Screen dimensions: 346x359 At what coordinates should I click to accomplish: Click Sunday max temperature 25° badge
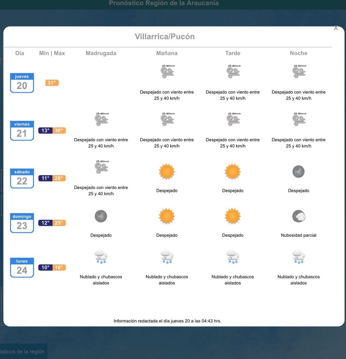tap(59, 223)
